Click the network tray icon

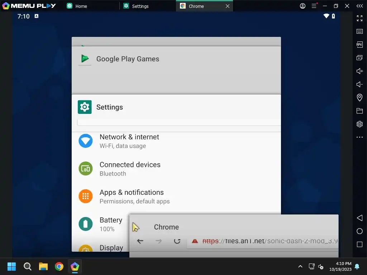[x=311, y=266]
